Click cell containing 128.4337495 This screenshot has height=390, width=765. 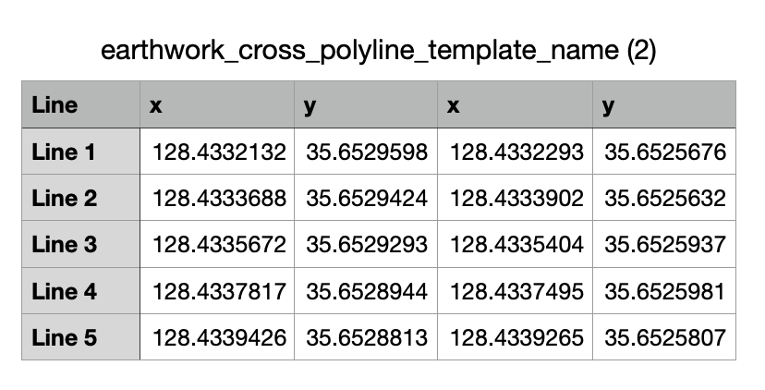point(516,291)
